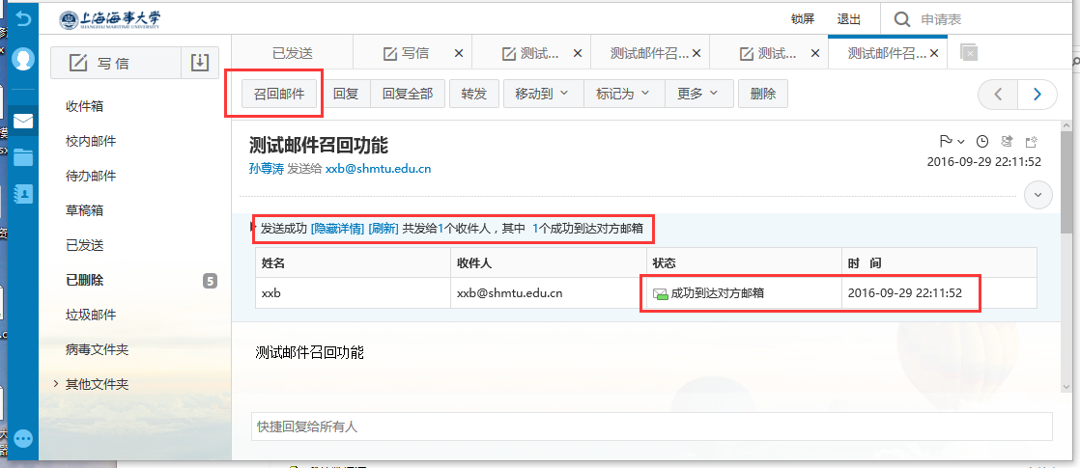Open the flag dropdown on the message
The image size is (1080, 468).
click(952, 141)
